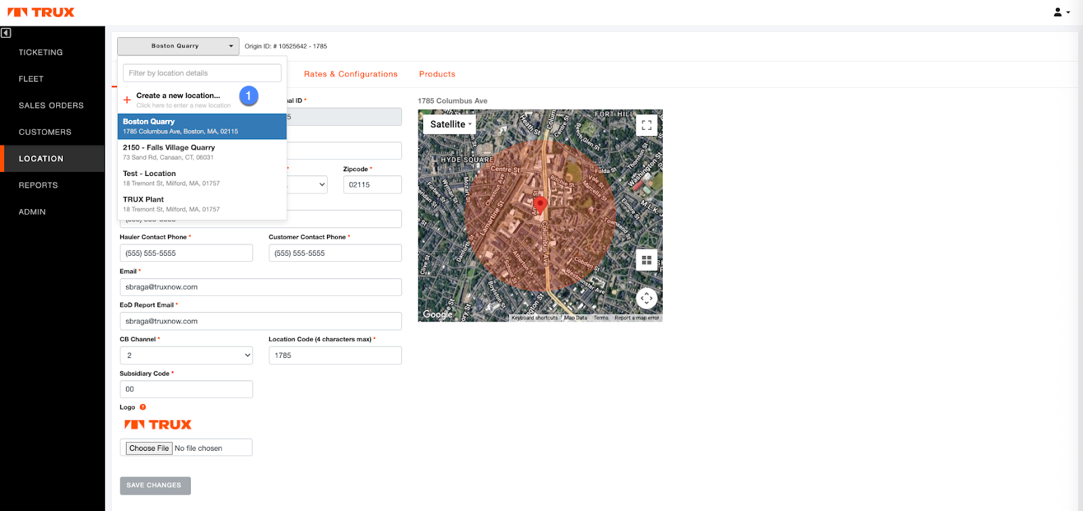Click the EoD Report Email field
1083x511 pixels.
coord(261,321)
